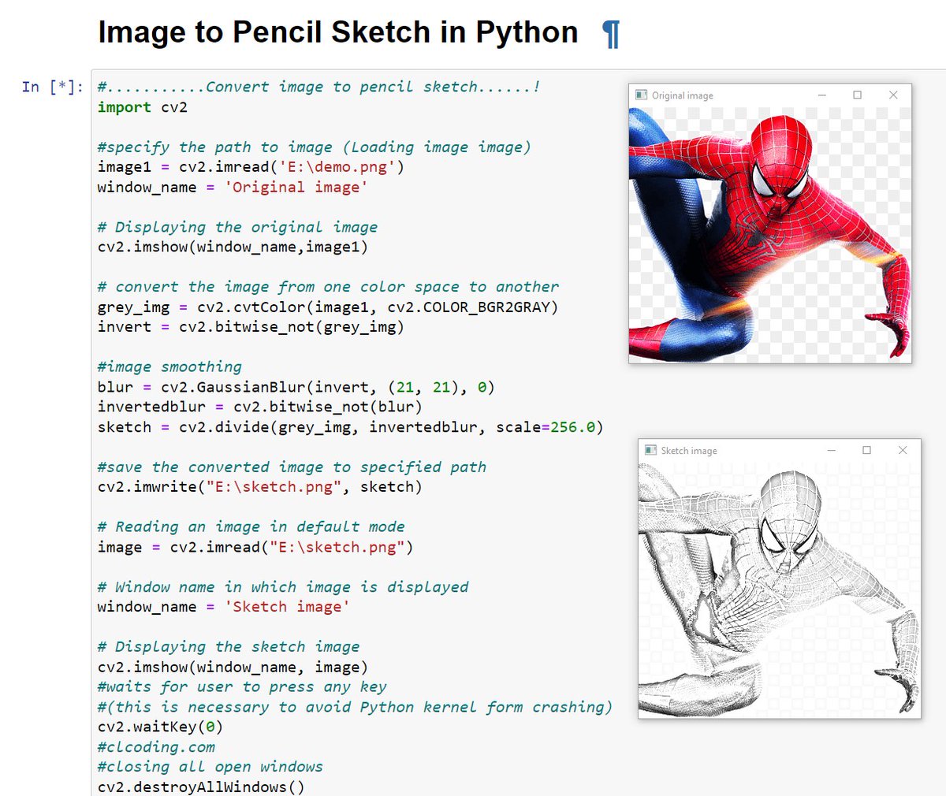Click the paragraph anchor icon beside the heading

pos(611,32)
